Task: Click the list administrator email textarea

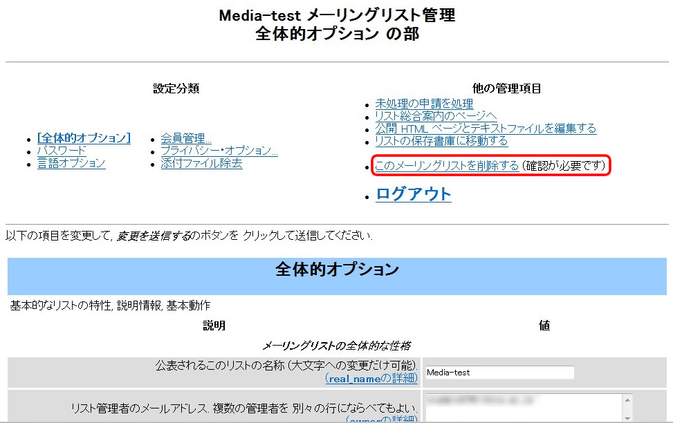Action: 524,407
